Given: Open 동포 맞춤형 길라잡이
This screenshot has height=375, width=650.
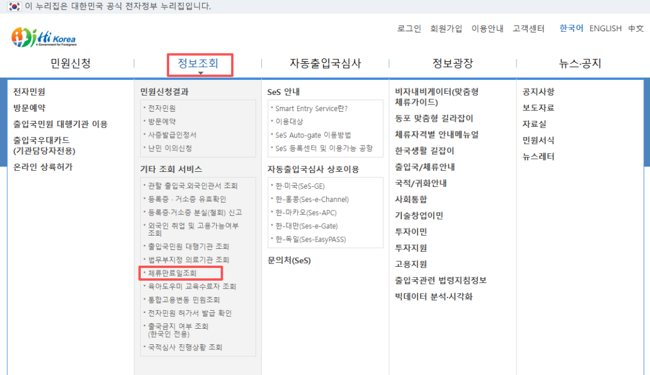Looking at the screenshot, I should pos(434,118).
